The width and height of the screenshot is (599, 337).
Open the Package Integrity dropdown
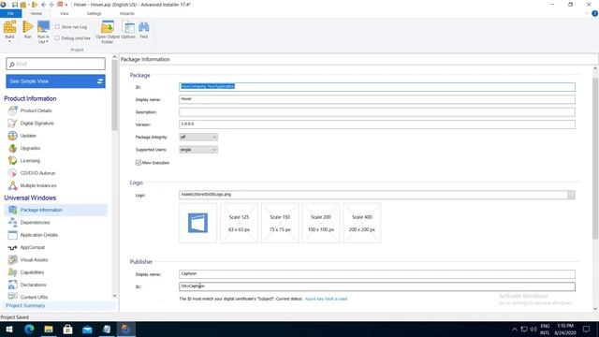(x=198, y=138)
